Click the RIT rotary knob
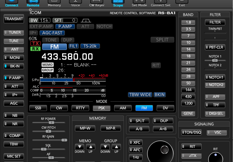This screenshot has height=162, width=233. [x=215, y=157]
